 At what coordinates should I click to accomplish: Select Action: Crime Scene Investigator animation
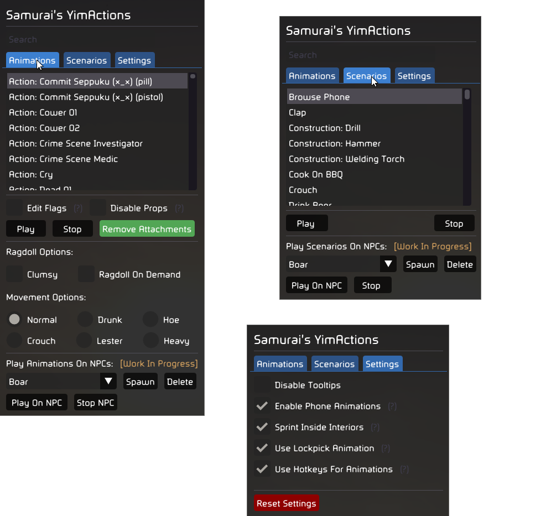coord(76,144)
